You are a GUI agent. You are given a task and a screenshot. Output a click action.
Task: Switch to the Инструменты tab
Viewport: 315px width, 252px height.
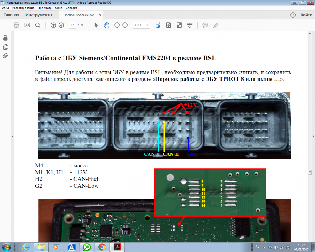pos(39,15)
